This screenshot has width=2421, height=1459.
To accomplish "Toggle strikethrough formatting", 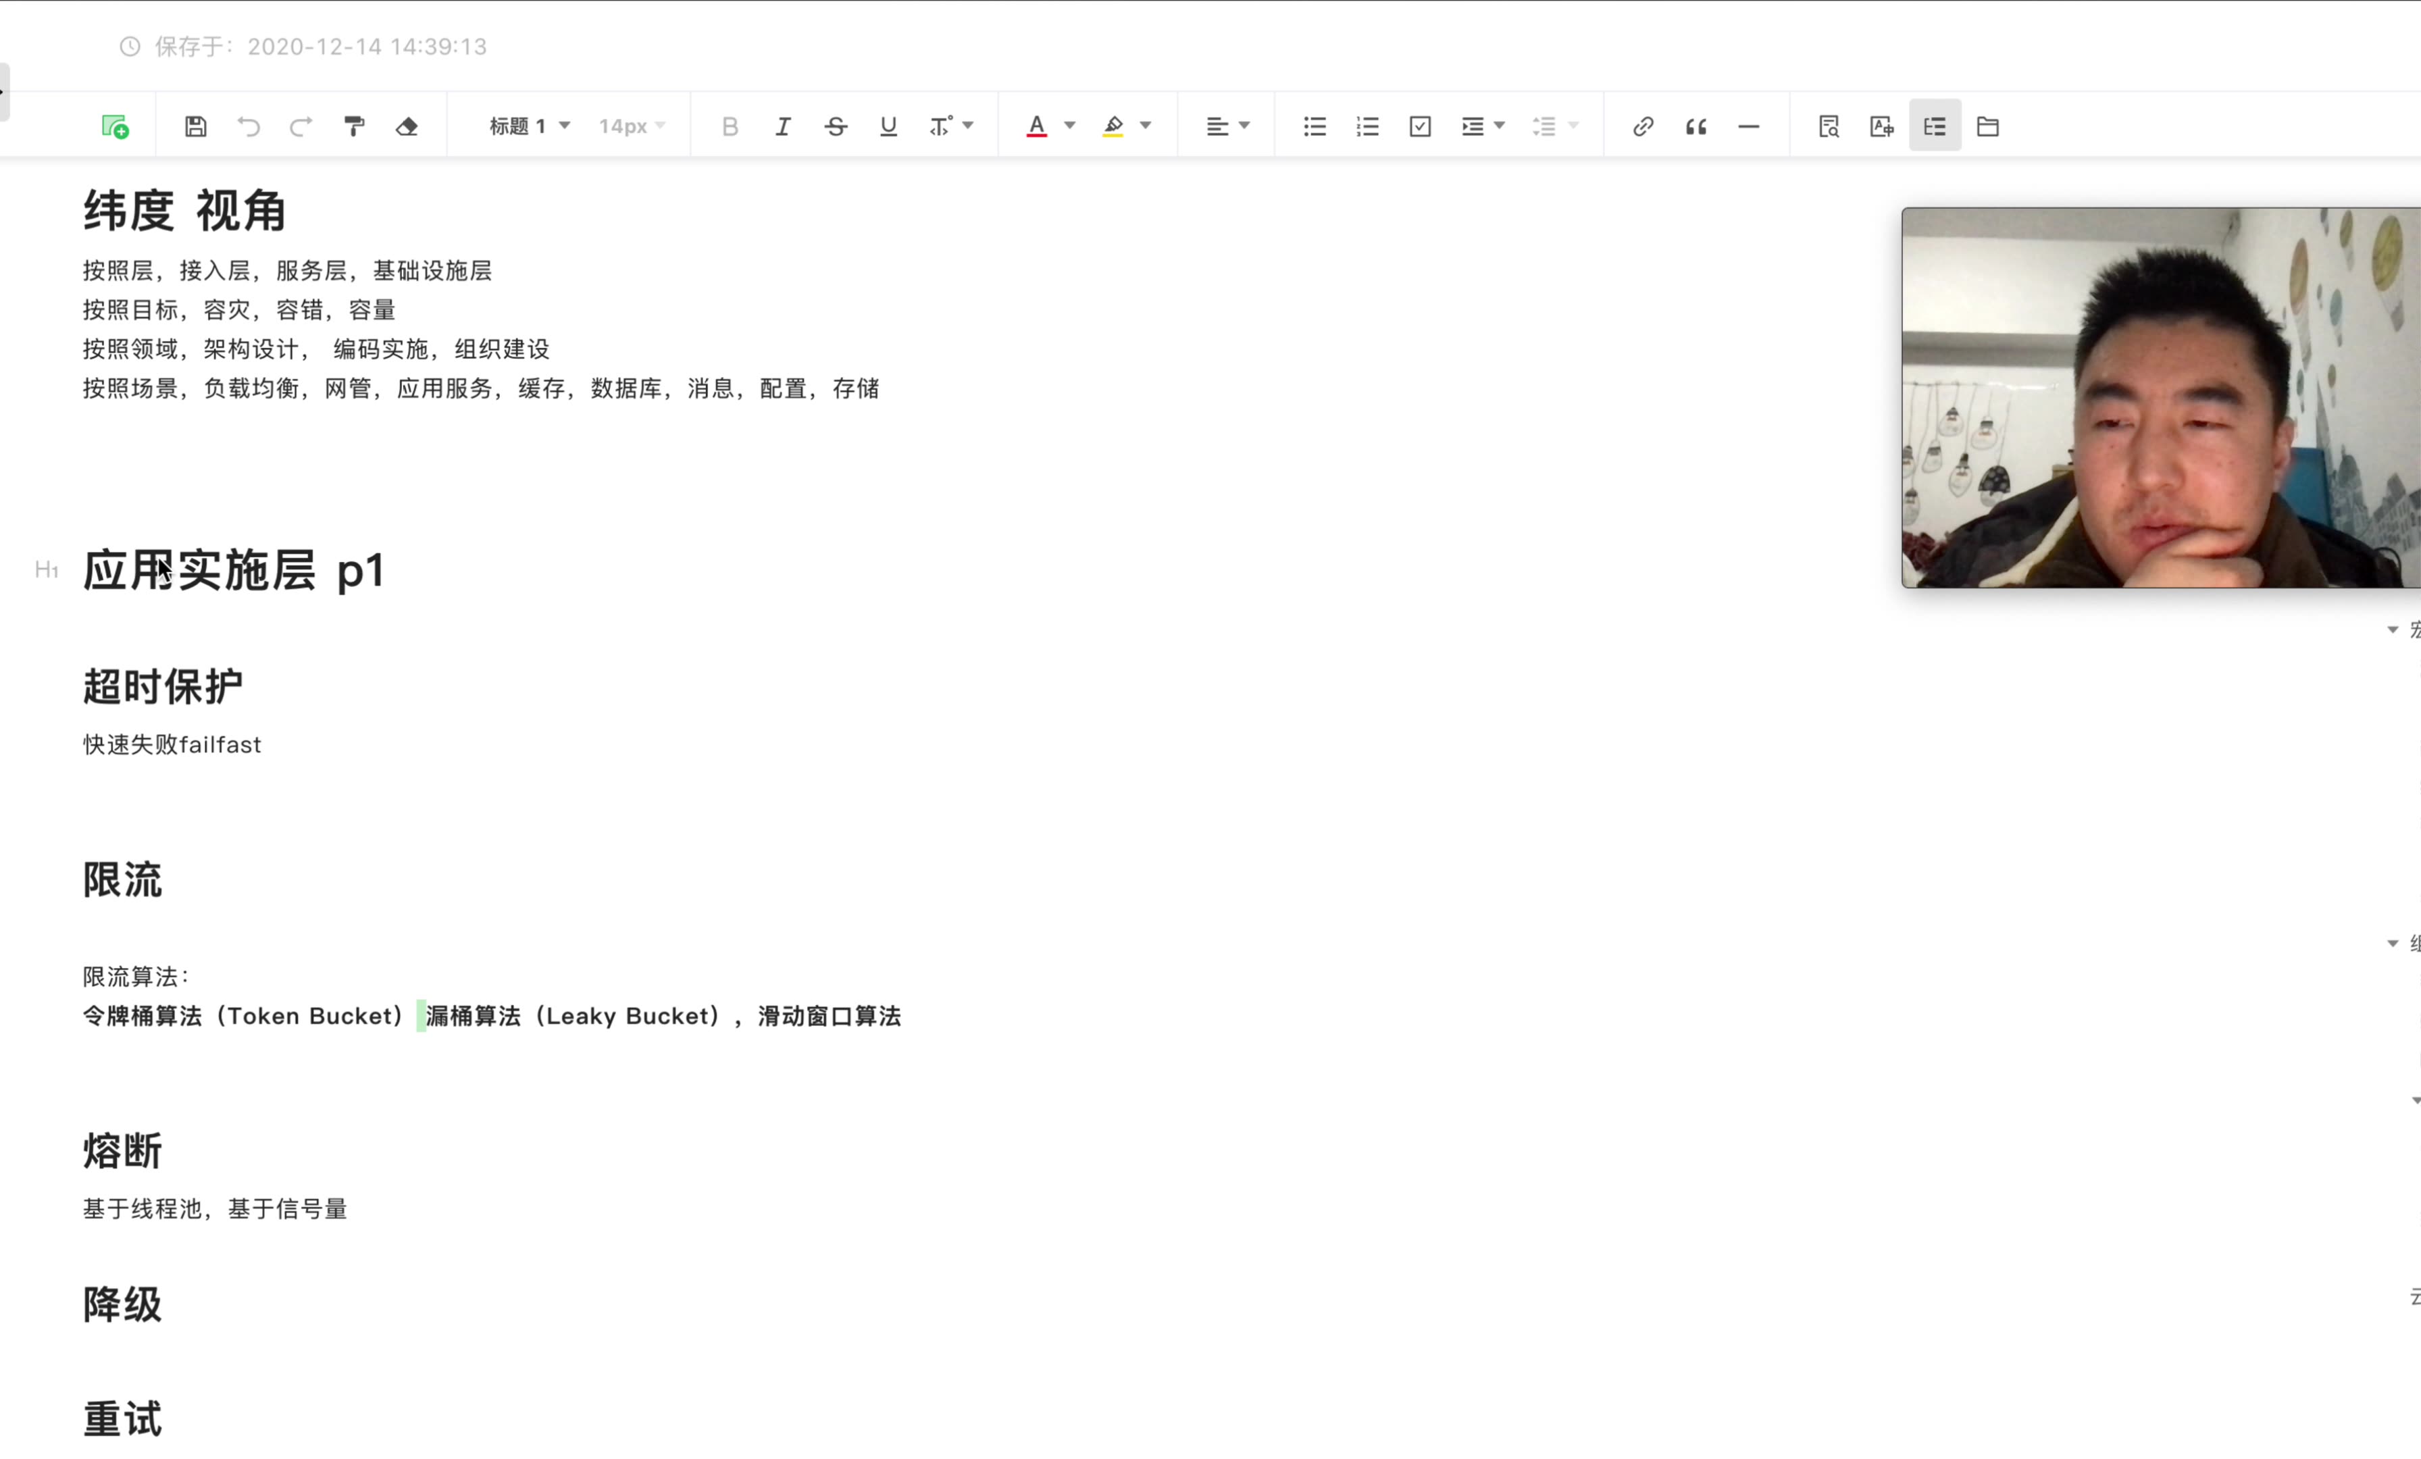I will [835, 127].
